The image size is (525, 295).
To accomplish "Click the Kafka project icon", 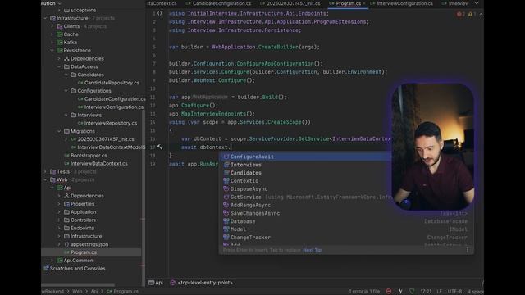I will (60, 42).
